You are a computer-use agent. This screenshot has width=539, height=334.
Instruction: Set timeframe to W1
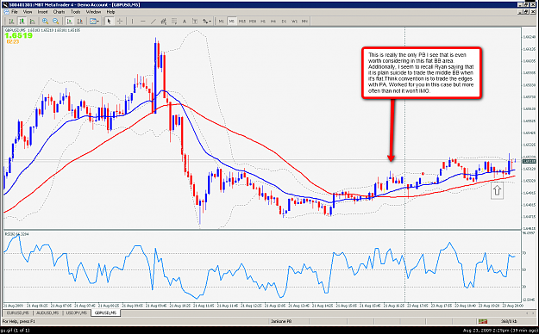[x=294, y=22]
